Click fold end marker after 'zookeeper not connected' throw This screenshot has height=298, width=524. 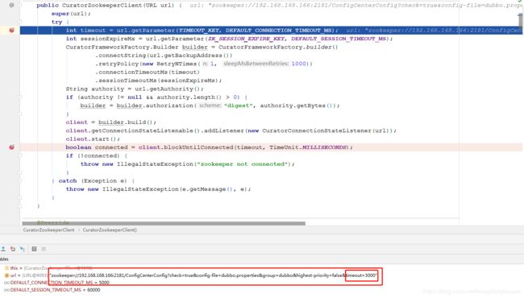pyautogui.click(x=19, y=172)
